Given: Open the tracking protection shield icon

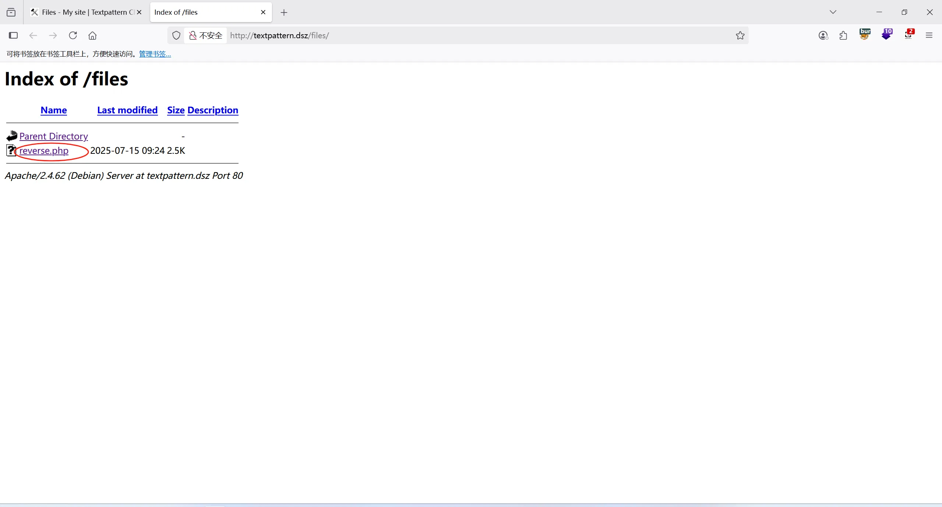Looking at the screenshot, I should 176,35.
